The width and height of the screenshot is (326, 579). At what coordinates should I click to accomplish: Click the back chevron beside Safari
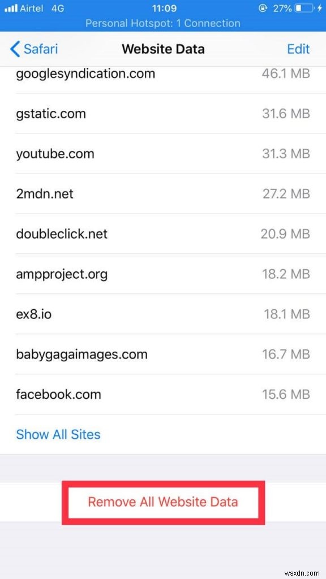tap(14, 49)
